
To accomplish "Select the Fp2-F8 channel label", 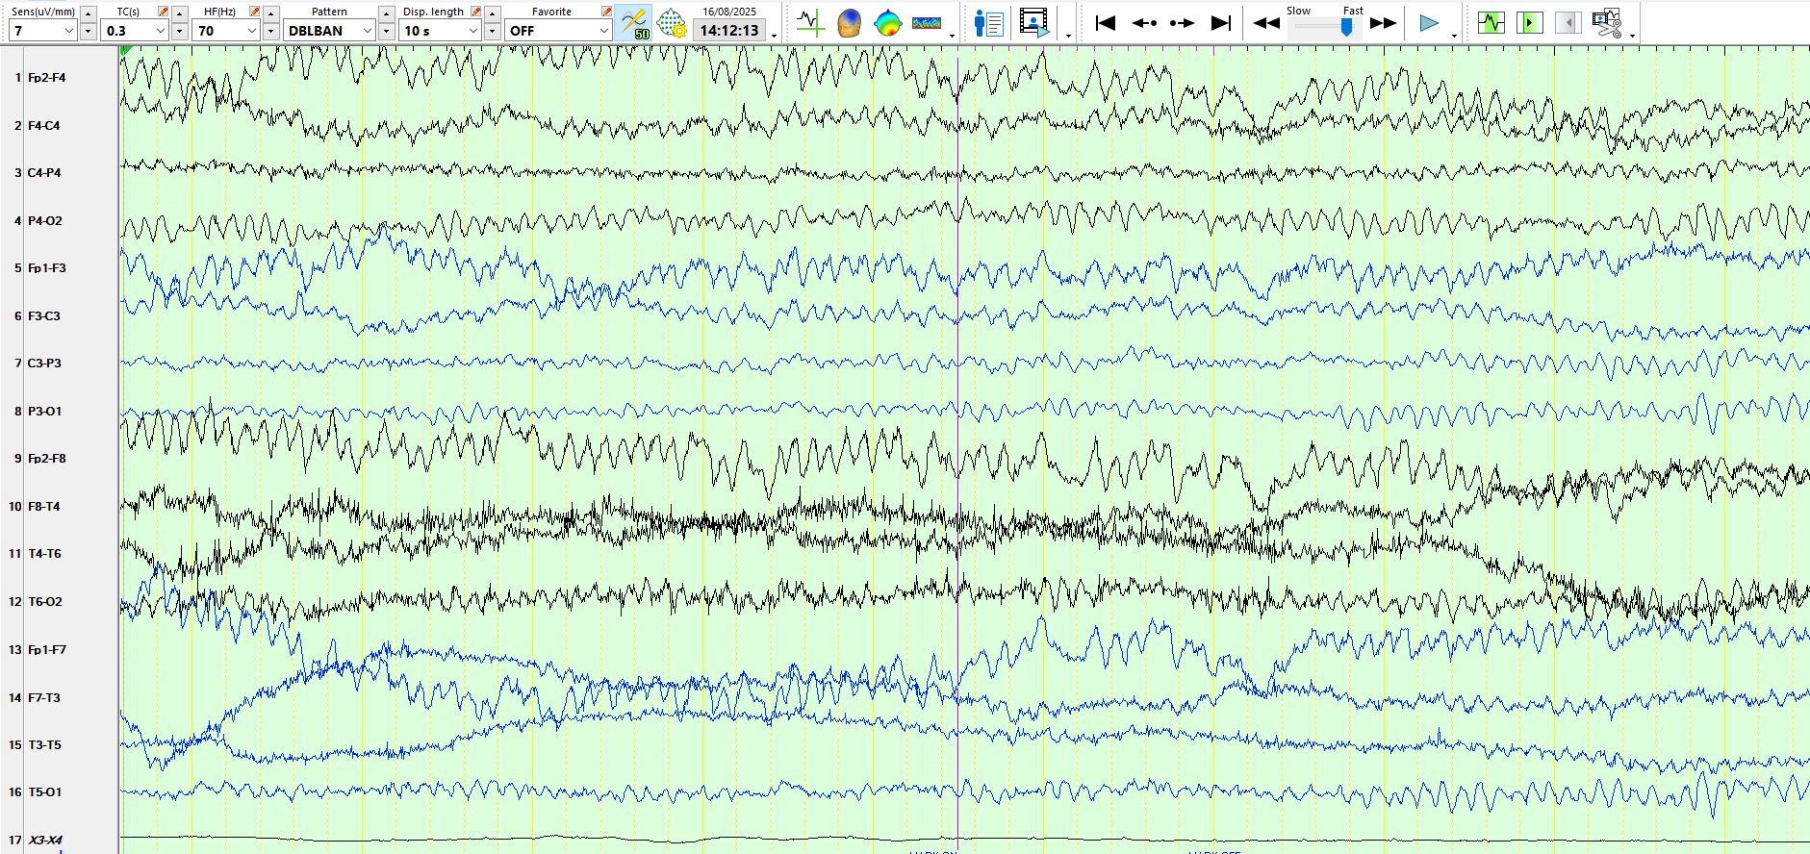I will tap(46, 459).
